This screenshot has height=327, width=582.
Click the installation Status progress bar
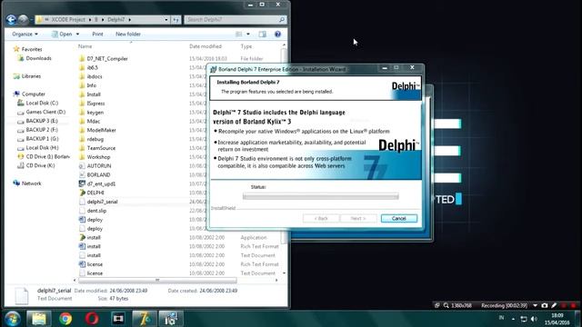[x=321, y=196]
